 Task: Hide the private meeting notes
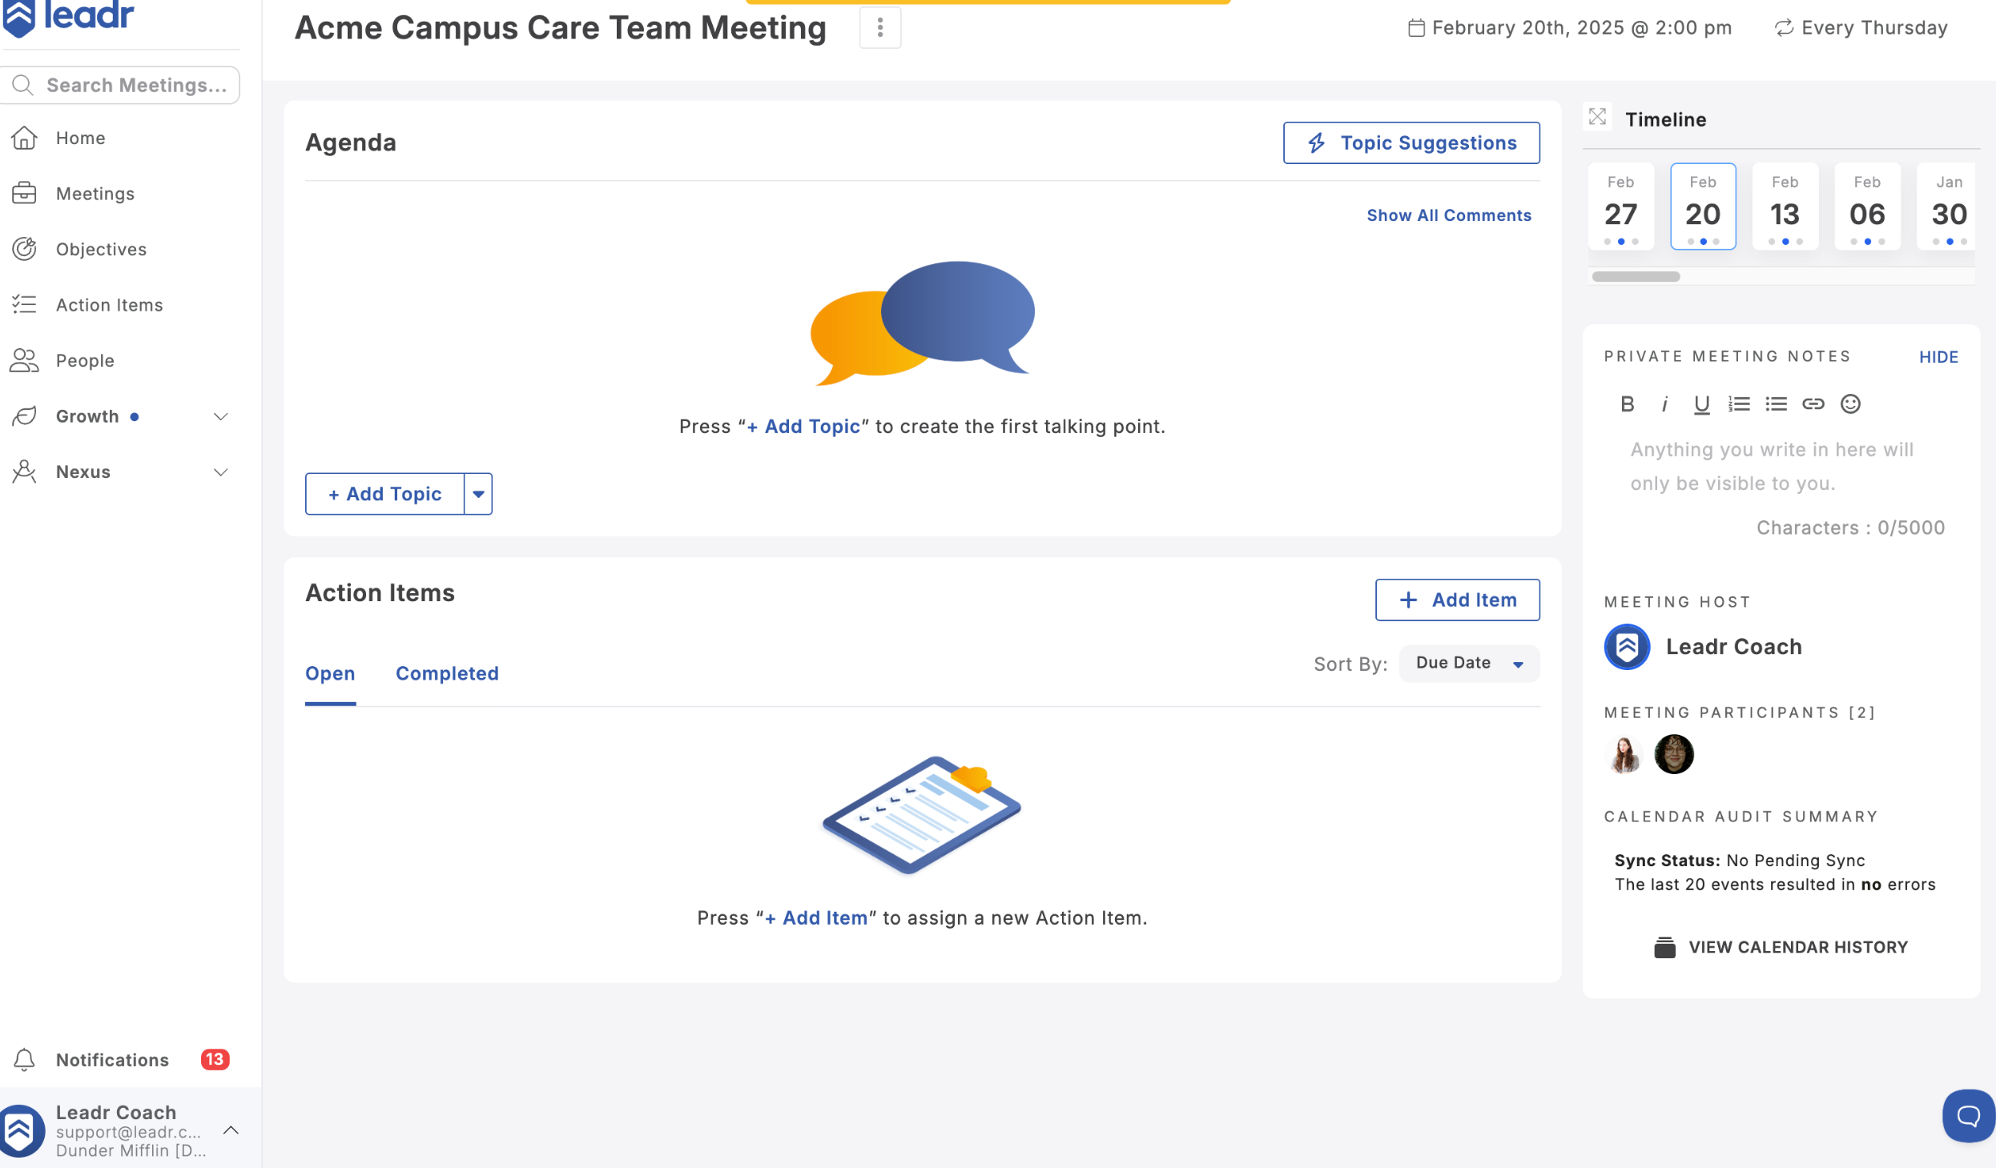[1938, 357]
